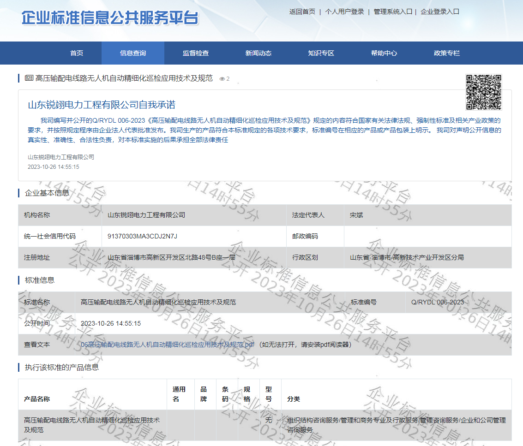Screen dimensions: 523x446
Task: Click the product classification 组织结构咨询服务 cell
Action: (x=397, y=425)
